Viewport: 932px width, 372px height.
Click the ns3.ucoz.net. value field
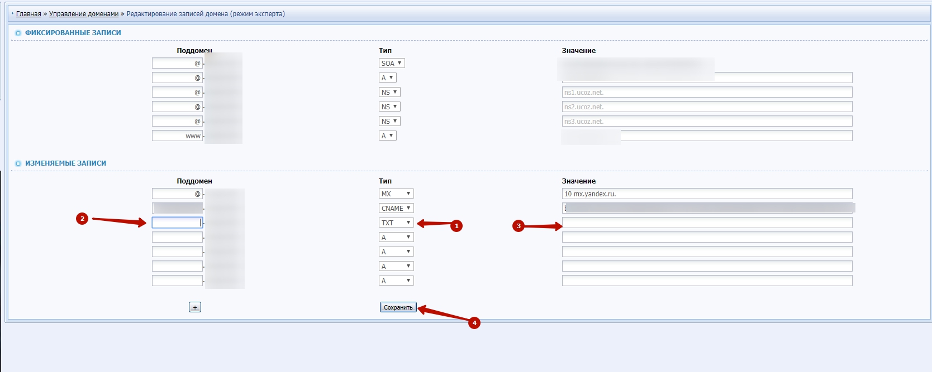tap(707, 121)
